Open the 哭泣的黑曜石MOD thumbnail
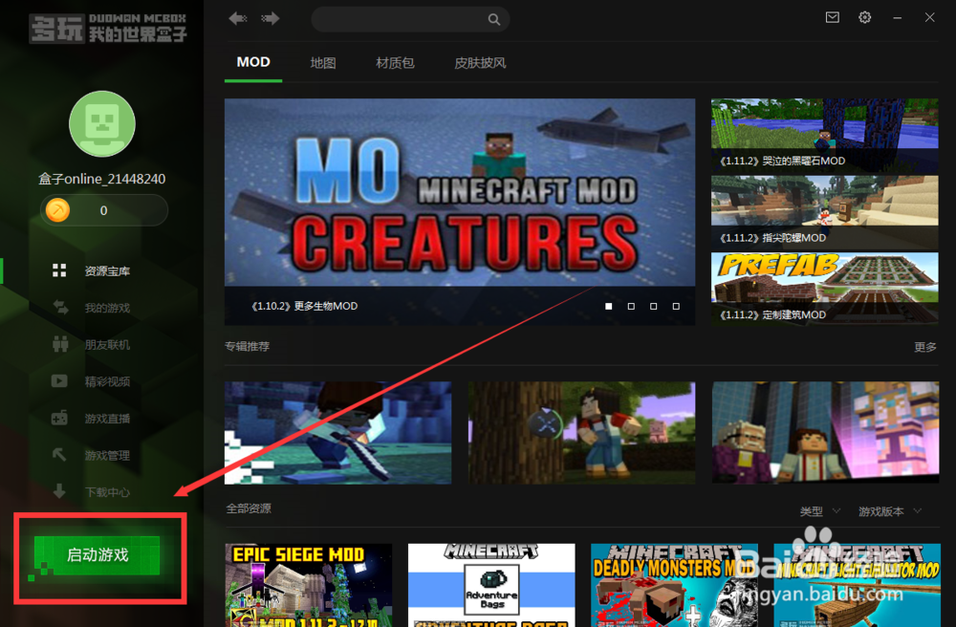Image resolution: width=956 pixels, height=627 pixels. click(824, 136)
